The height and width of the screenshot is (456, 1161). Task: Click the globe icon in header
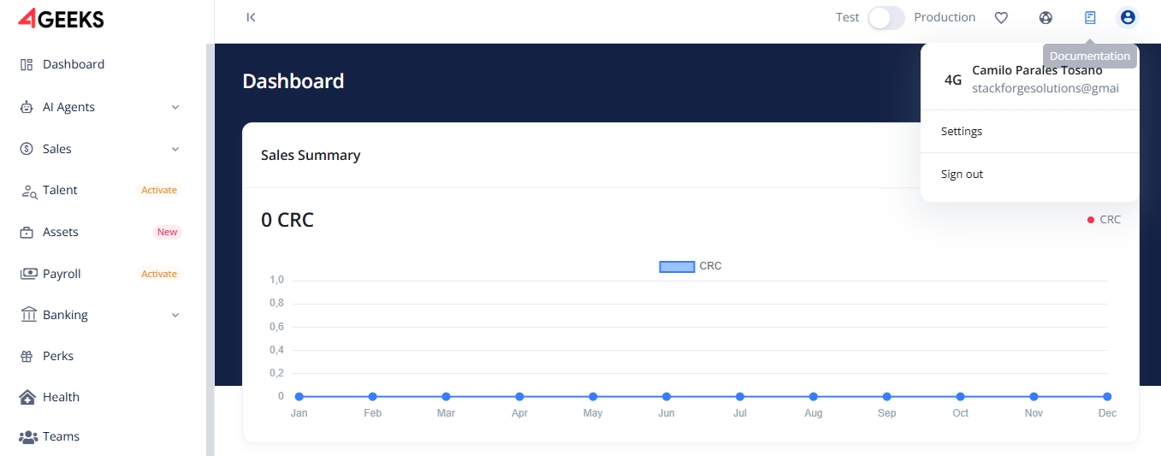(1045, 17)
